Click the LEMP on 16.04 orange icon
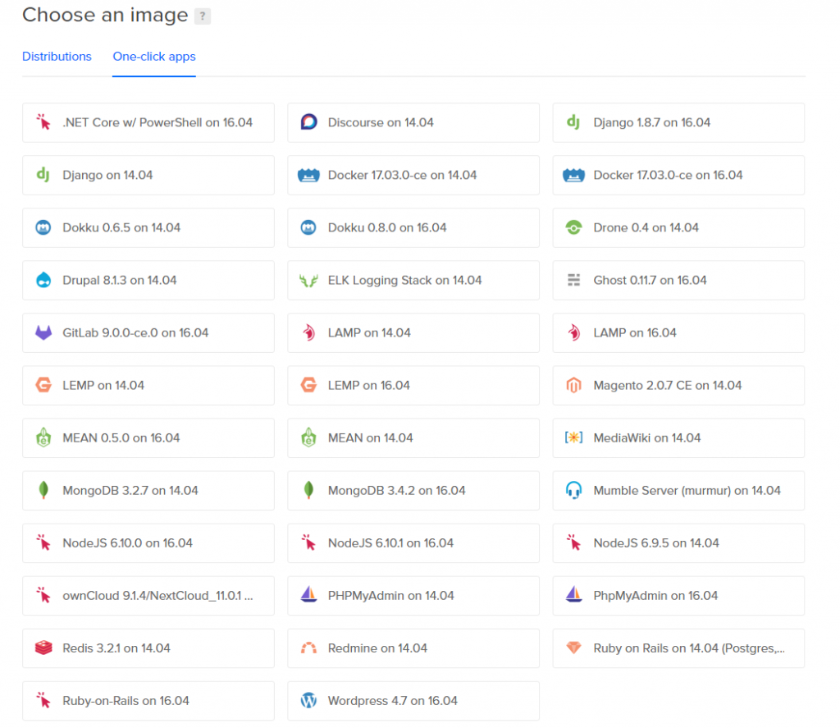 308,385
